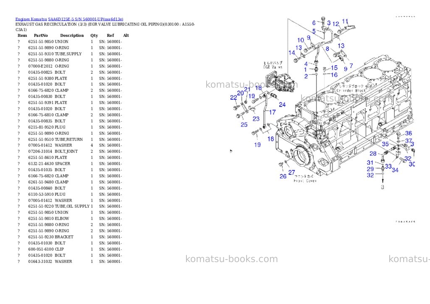This screenshot has height=304, width=430.
Task: Select part number 07000-E2012 O-RING
Action: [49, 66]
